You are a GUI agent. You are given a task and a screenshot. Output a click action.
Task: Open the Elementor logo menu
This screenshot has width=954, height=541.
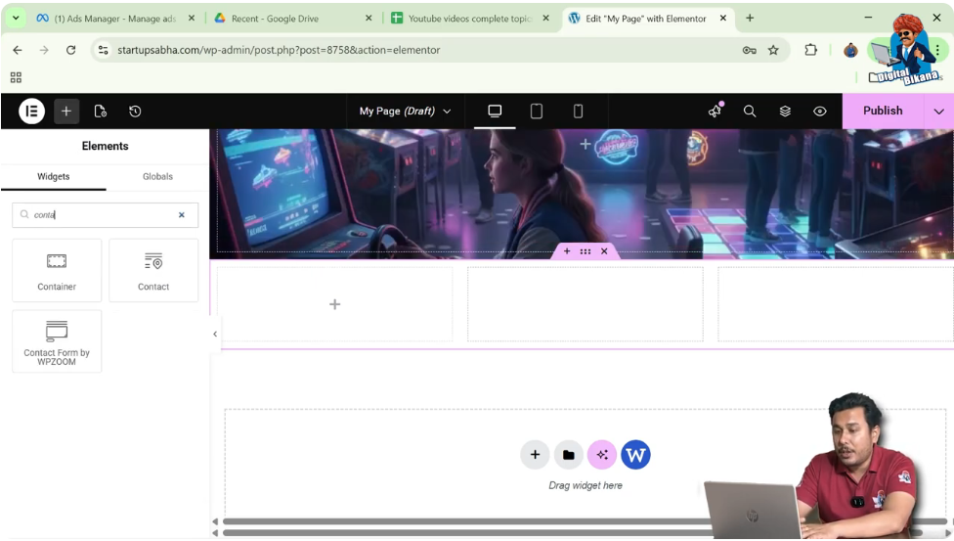pos(31,112)
